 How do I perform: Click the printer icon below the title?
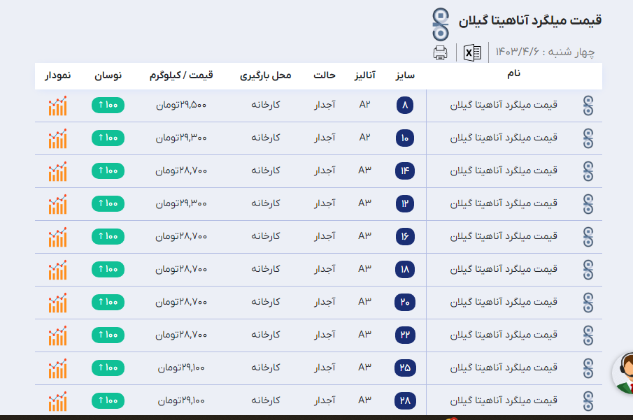coord(440,52)
